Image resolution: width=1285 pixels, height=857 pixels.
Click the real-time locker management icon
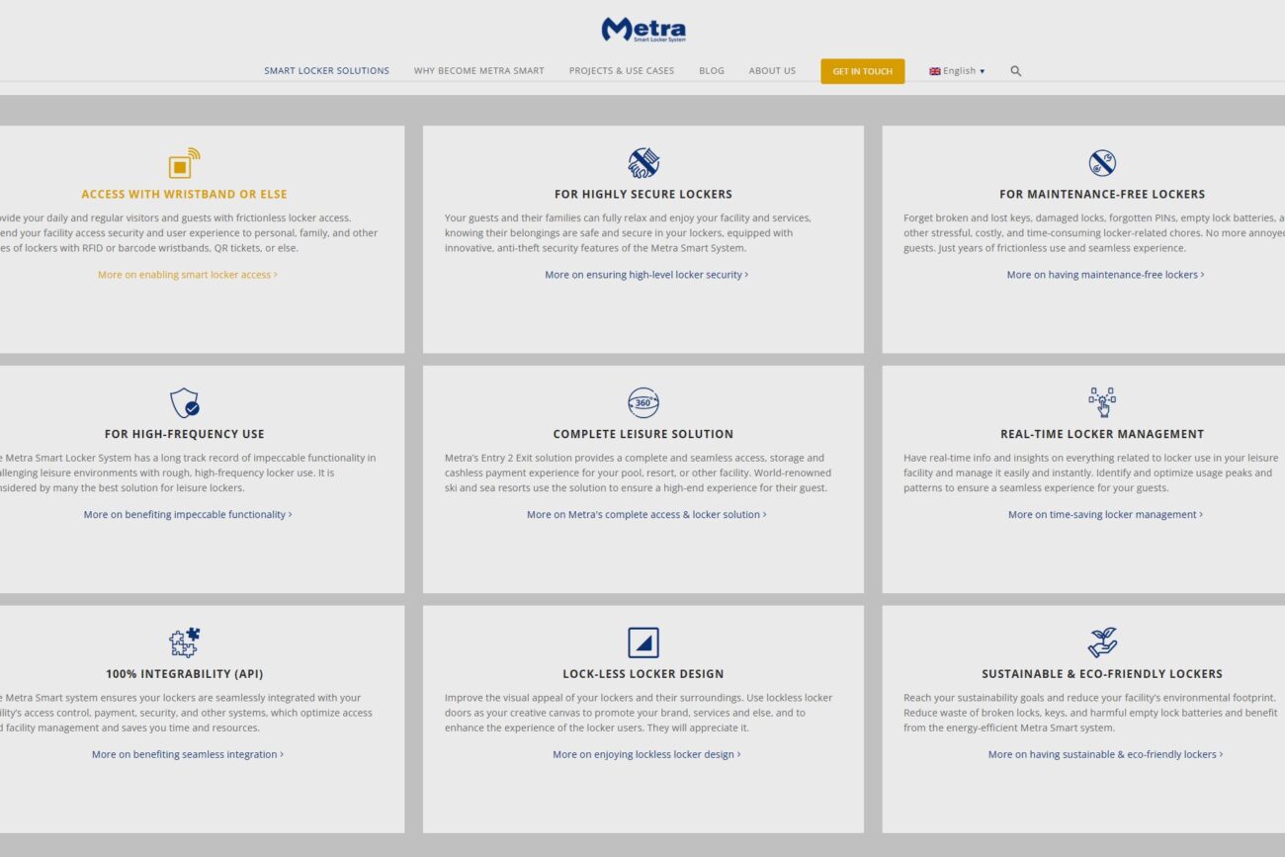[x=1101, y=402]
